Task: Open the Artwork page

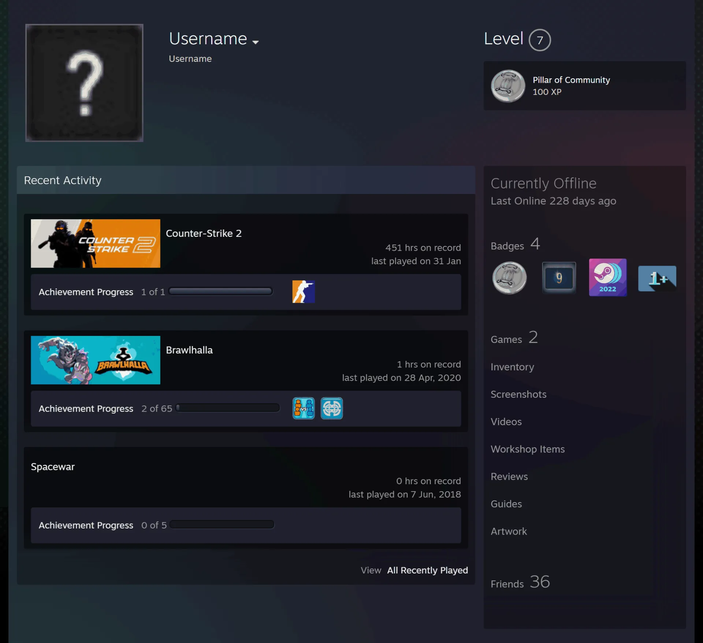Action: click(509, 531)
